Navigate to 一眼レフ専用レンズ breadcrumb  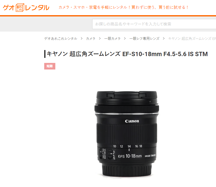(144, 39)
